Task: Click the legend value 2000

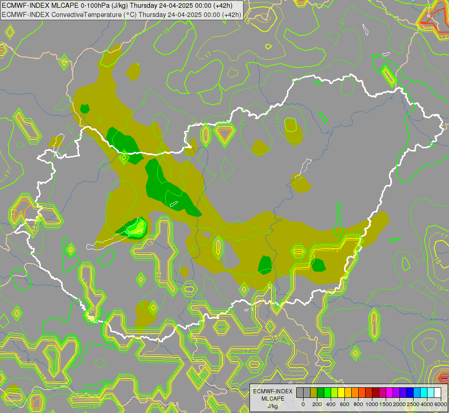Action: 399,404
